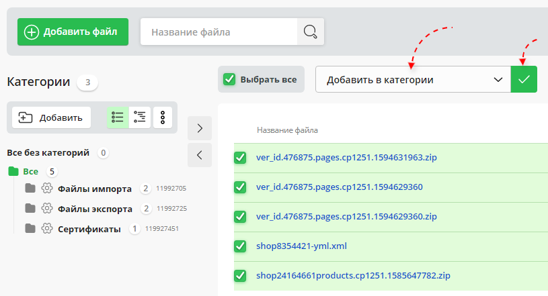
Task: Click gear icon beside Файлы экспорта
Action: pyautogui.click(x=46, y=209)
